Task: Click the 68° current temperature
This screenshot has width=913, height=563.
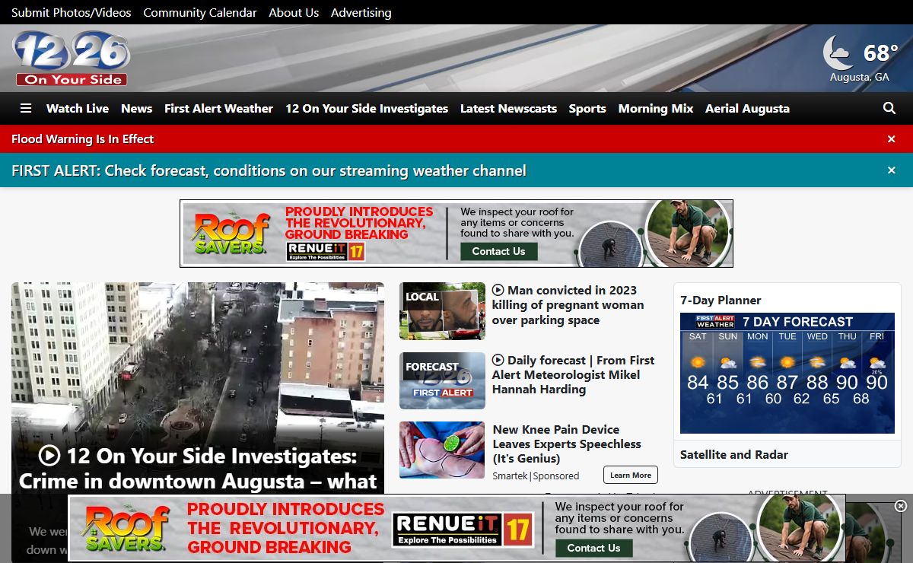Action: pos(881,52)
